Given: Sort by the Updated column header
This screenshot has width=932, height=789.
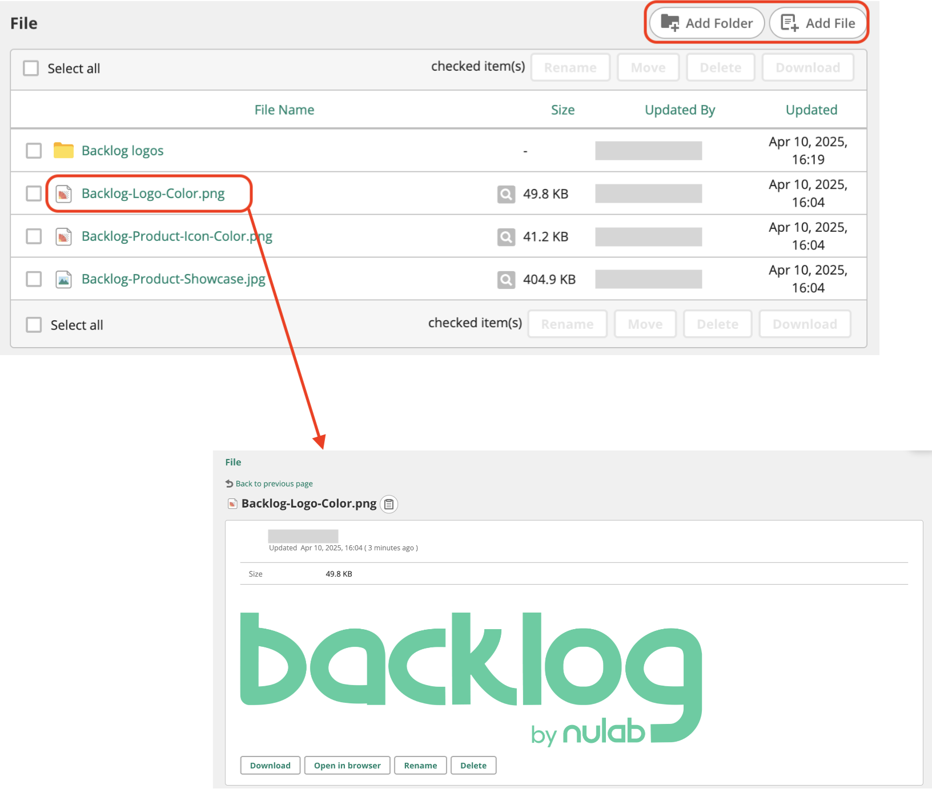Looking at the screenshot, I should (812, 110).
